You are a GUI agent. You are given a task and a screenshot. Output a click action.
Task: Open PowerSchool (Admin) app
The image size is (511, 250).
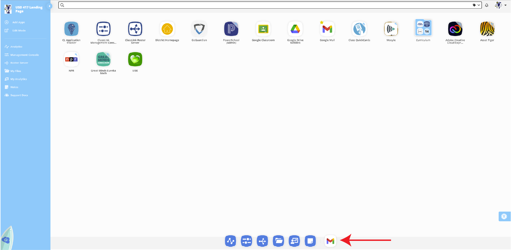click(231, 29)
